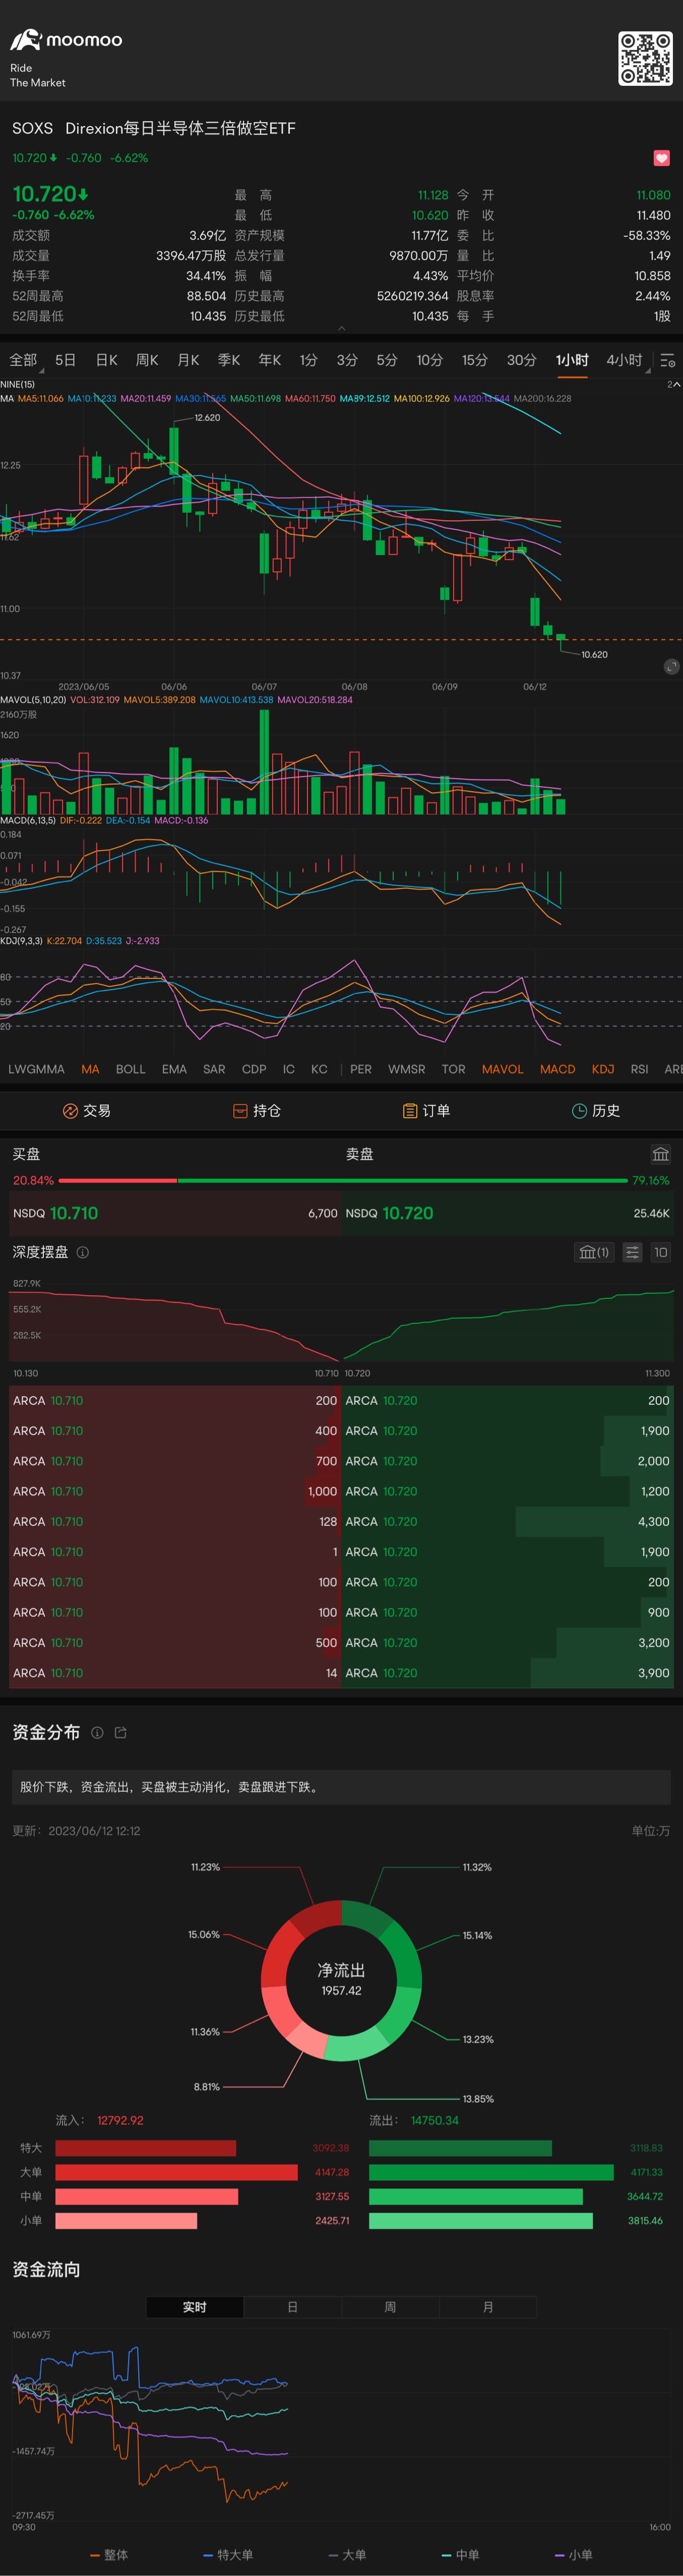Toggle 中单 legend line
This screenshot has height=2576, width=683.
tap(460, 2555)
